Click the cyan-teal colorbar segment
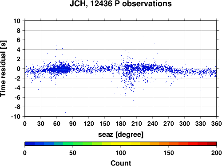222x166 pixels. (59, 144)
